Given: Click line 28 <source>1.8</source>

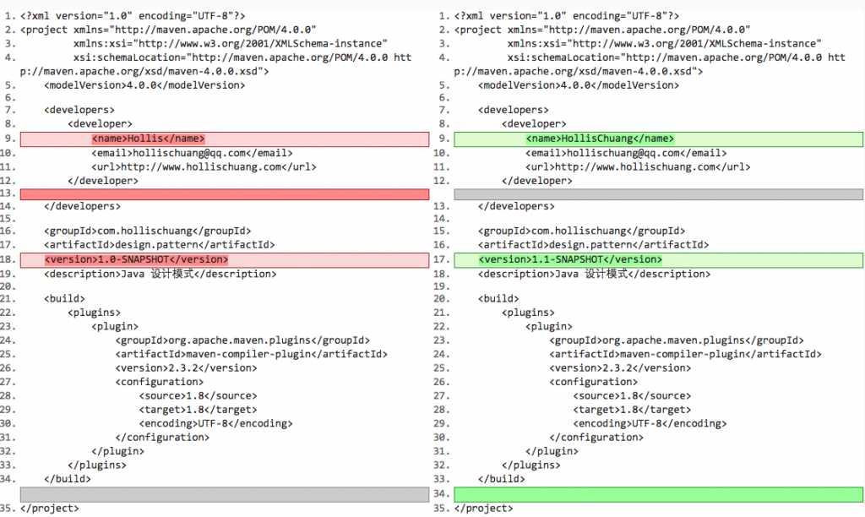Looking at the screenshot, I should (x=198, y=396).
